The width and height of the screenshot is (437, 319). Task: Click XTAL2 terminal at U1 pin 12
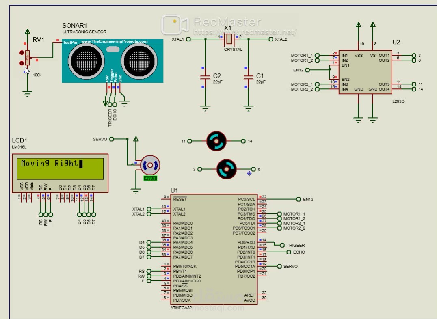[x=149, y=214]
